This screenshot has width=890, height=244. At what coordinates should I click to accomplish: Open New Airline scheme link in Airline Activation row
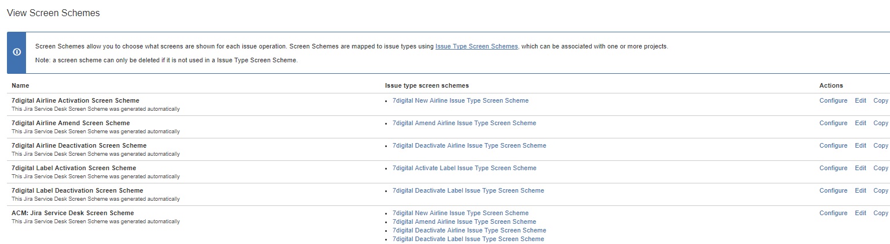[460, 100]
